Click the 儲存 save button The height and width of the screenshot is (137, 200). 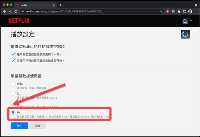(19, 126)
